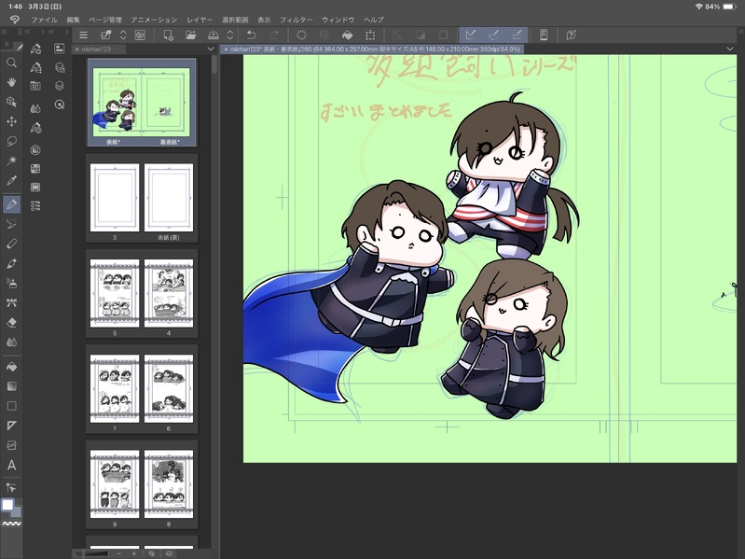Open the レイヤー menu

tap(200, 20)
